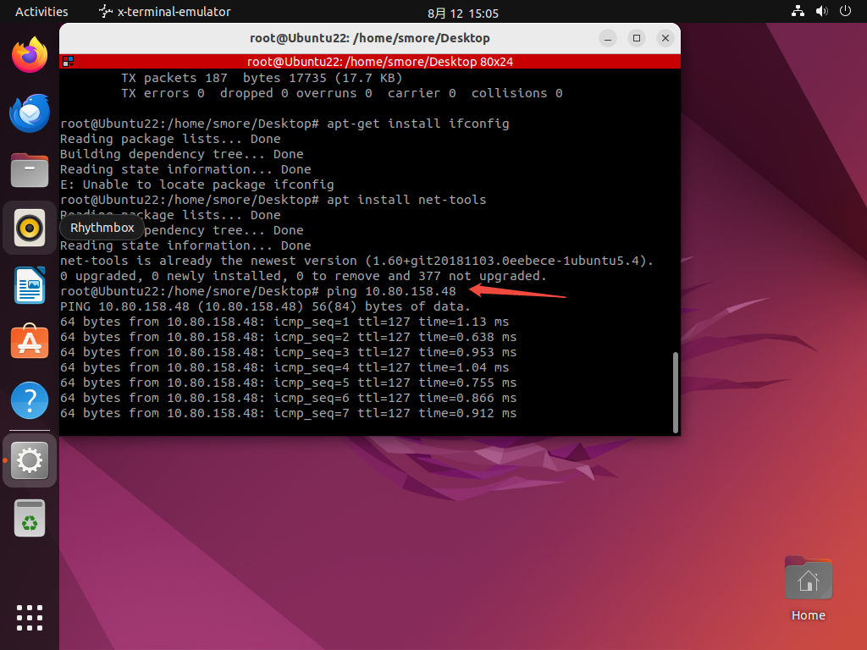Close the terminal window
Viewport: 867px width, 650px height.
click(665, 38)
